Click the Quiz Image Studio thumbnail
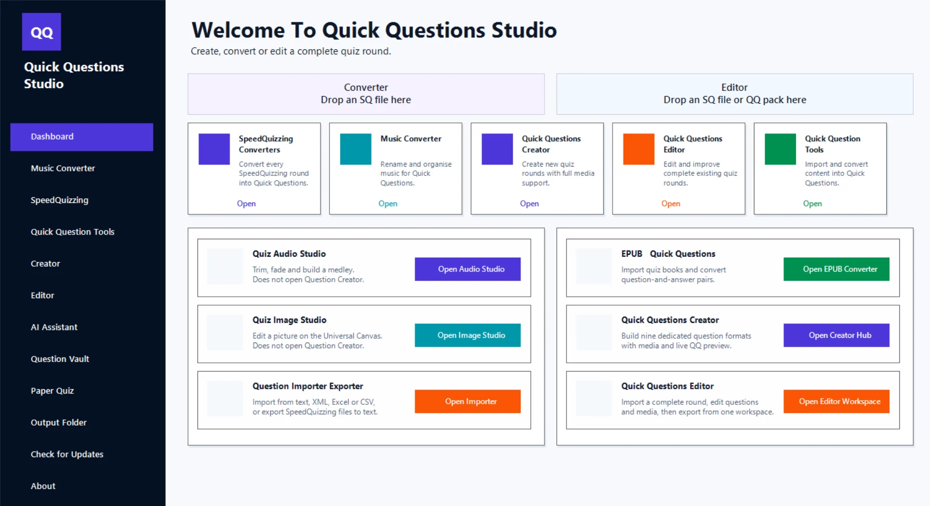 pyautogui.click(x=225, y=333)
